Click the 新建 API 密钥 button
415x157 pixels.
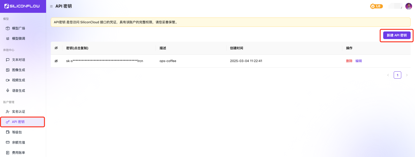(397, 35)
